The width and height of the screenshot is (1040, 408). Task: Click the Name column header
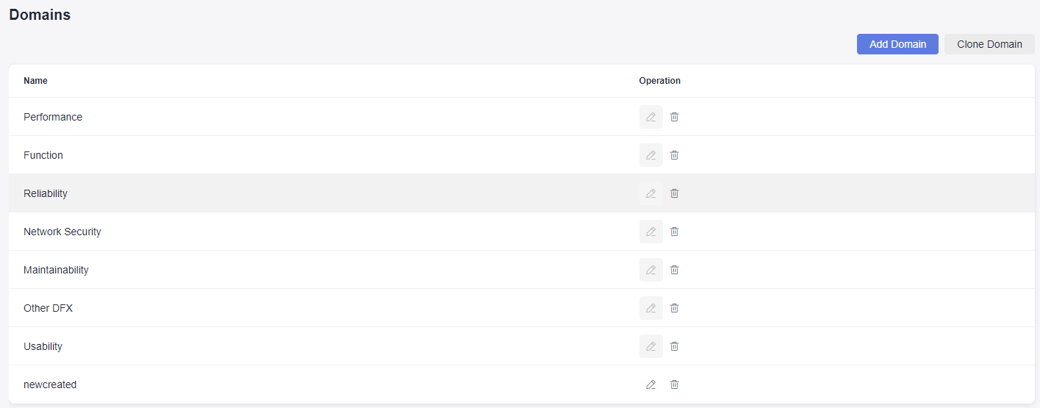click(35, 81)
